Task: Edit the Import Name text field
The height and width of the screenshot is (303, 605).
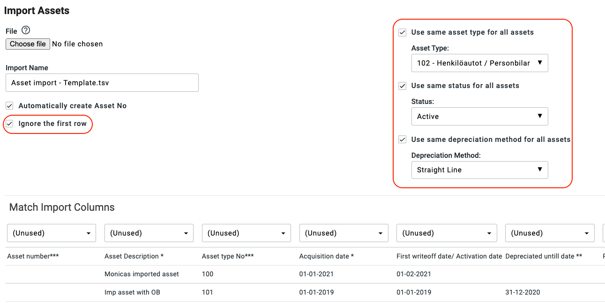Action: click(x=102, y=83)
